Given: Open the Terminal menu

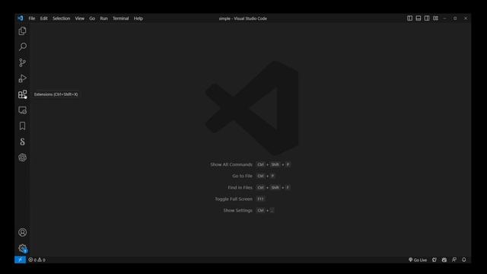Looking at the screenshot, I should coord(120,18).
